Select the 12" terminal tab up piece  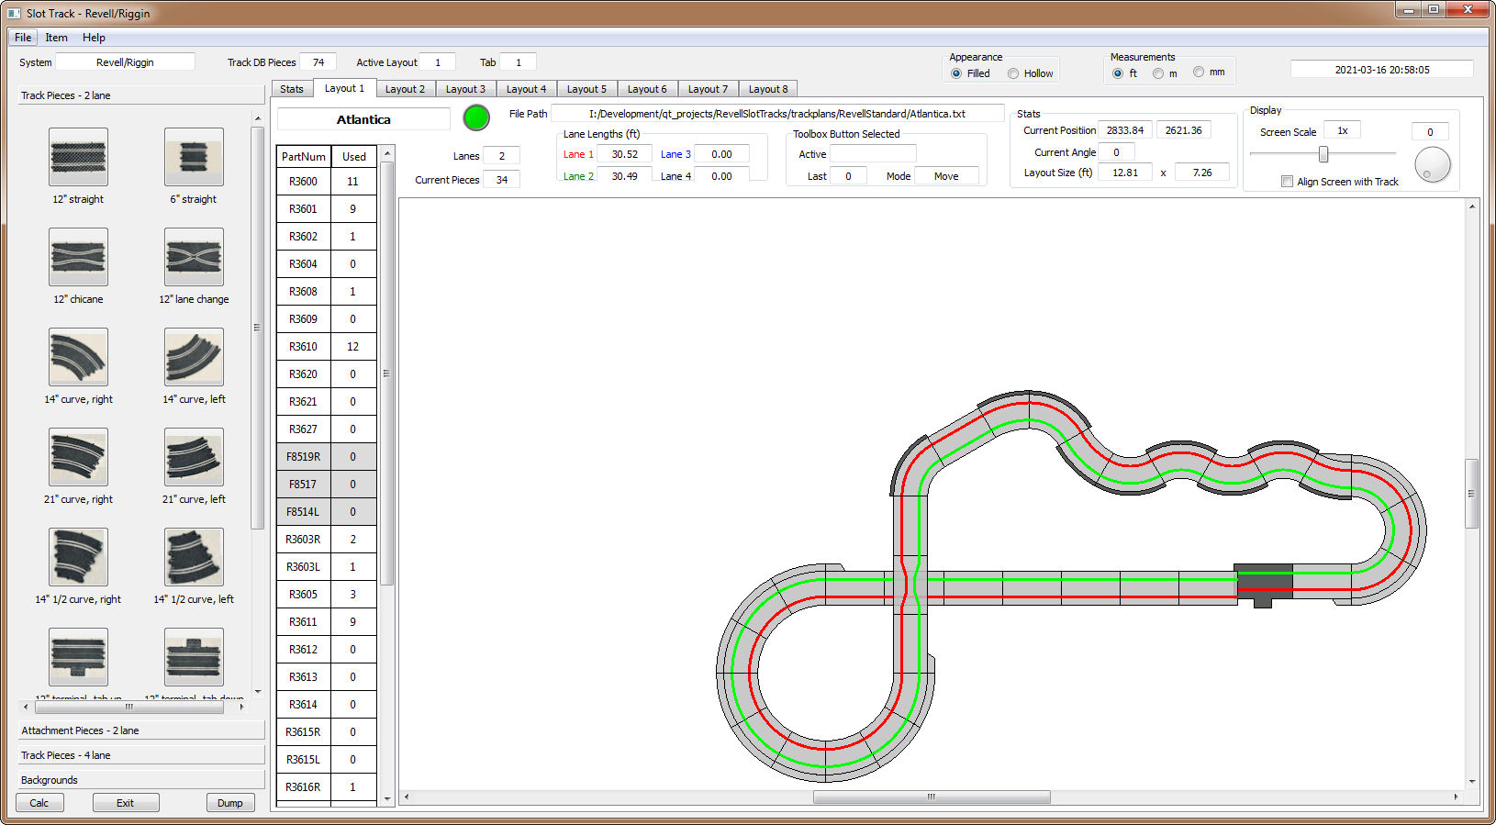point(78,657)
